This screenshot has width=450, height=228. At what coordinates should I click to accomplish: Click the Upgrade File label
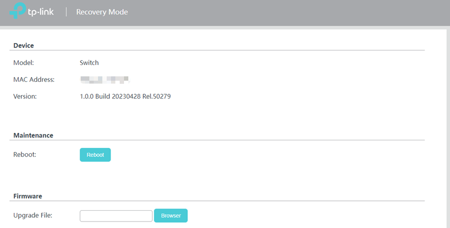[x=32, y=216]
